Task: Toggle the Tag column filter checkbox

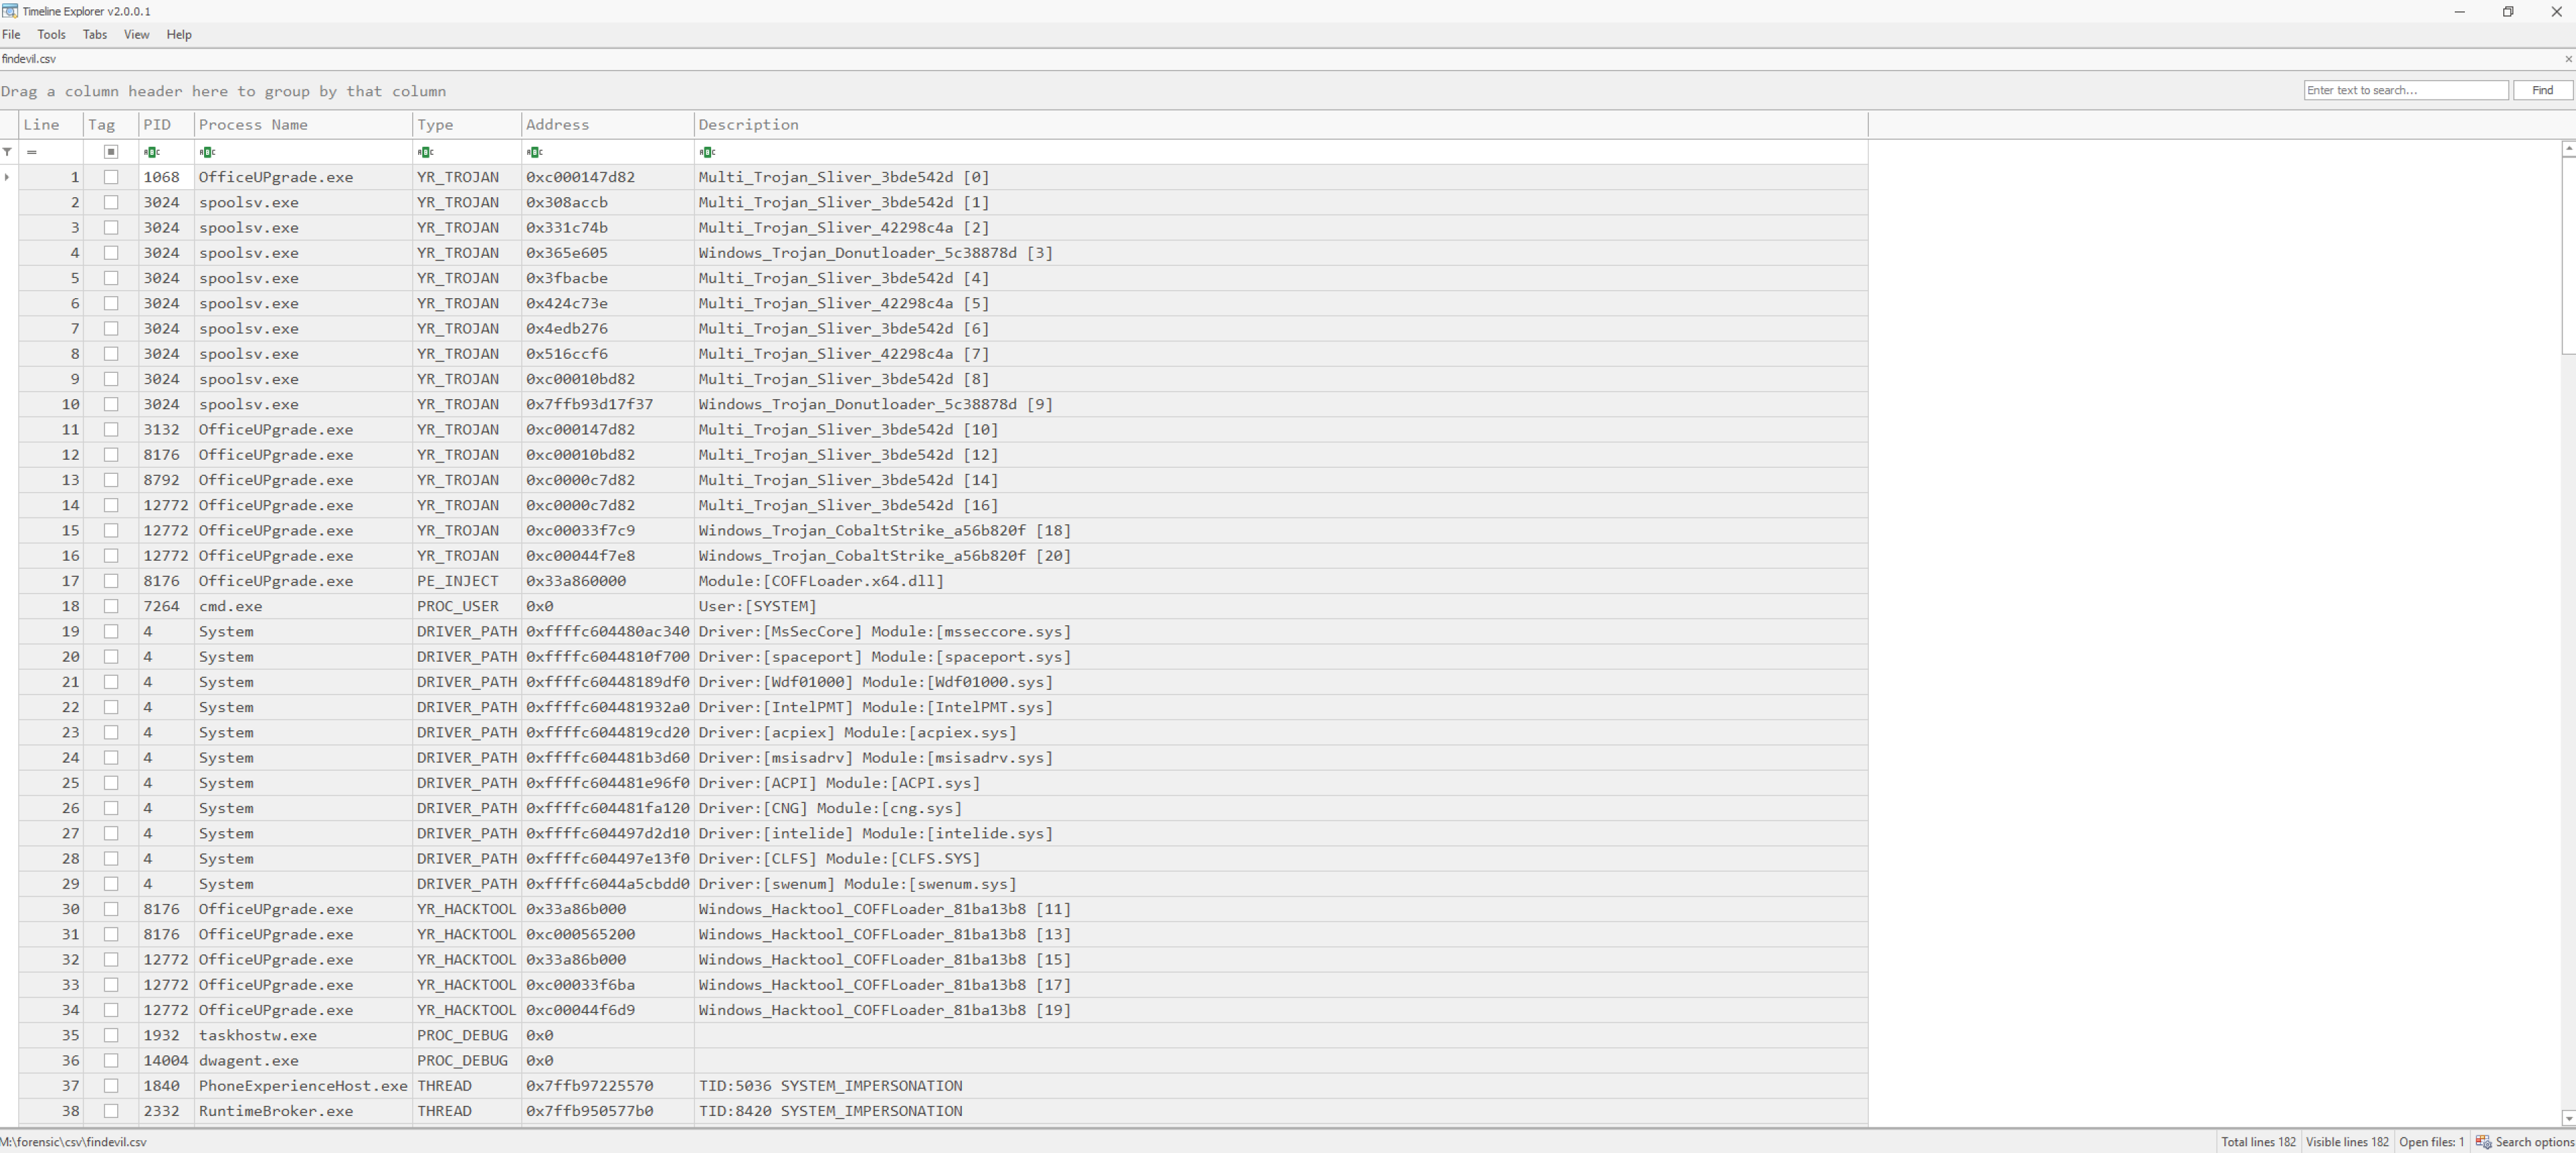Action: click(x=111, y=152)
